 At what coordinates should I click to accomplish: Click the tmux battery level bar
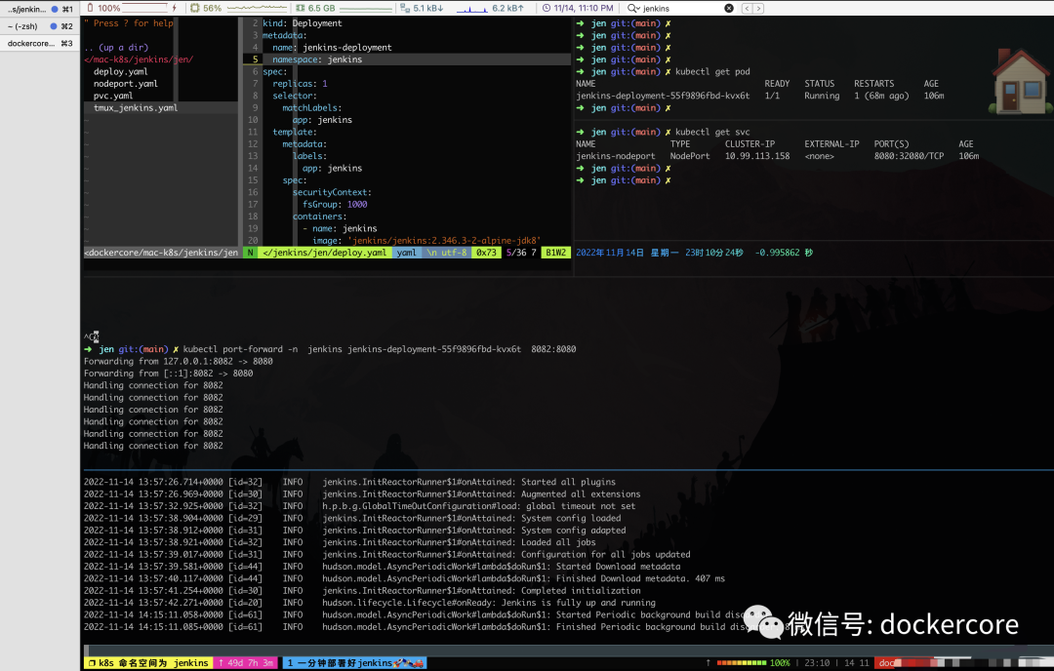tap(742, 663)
